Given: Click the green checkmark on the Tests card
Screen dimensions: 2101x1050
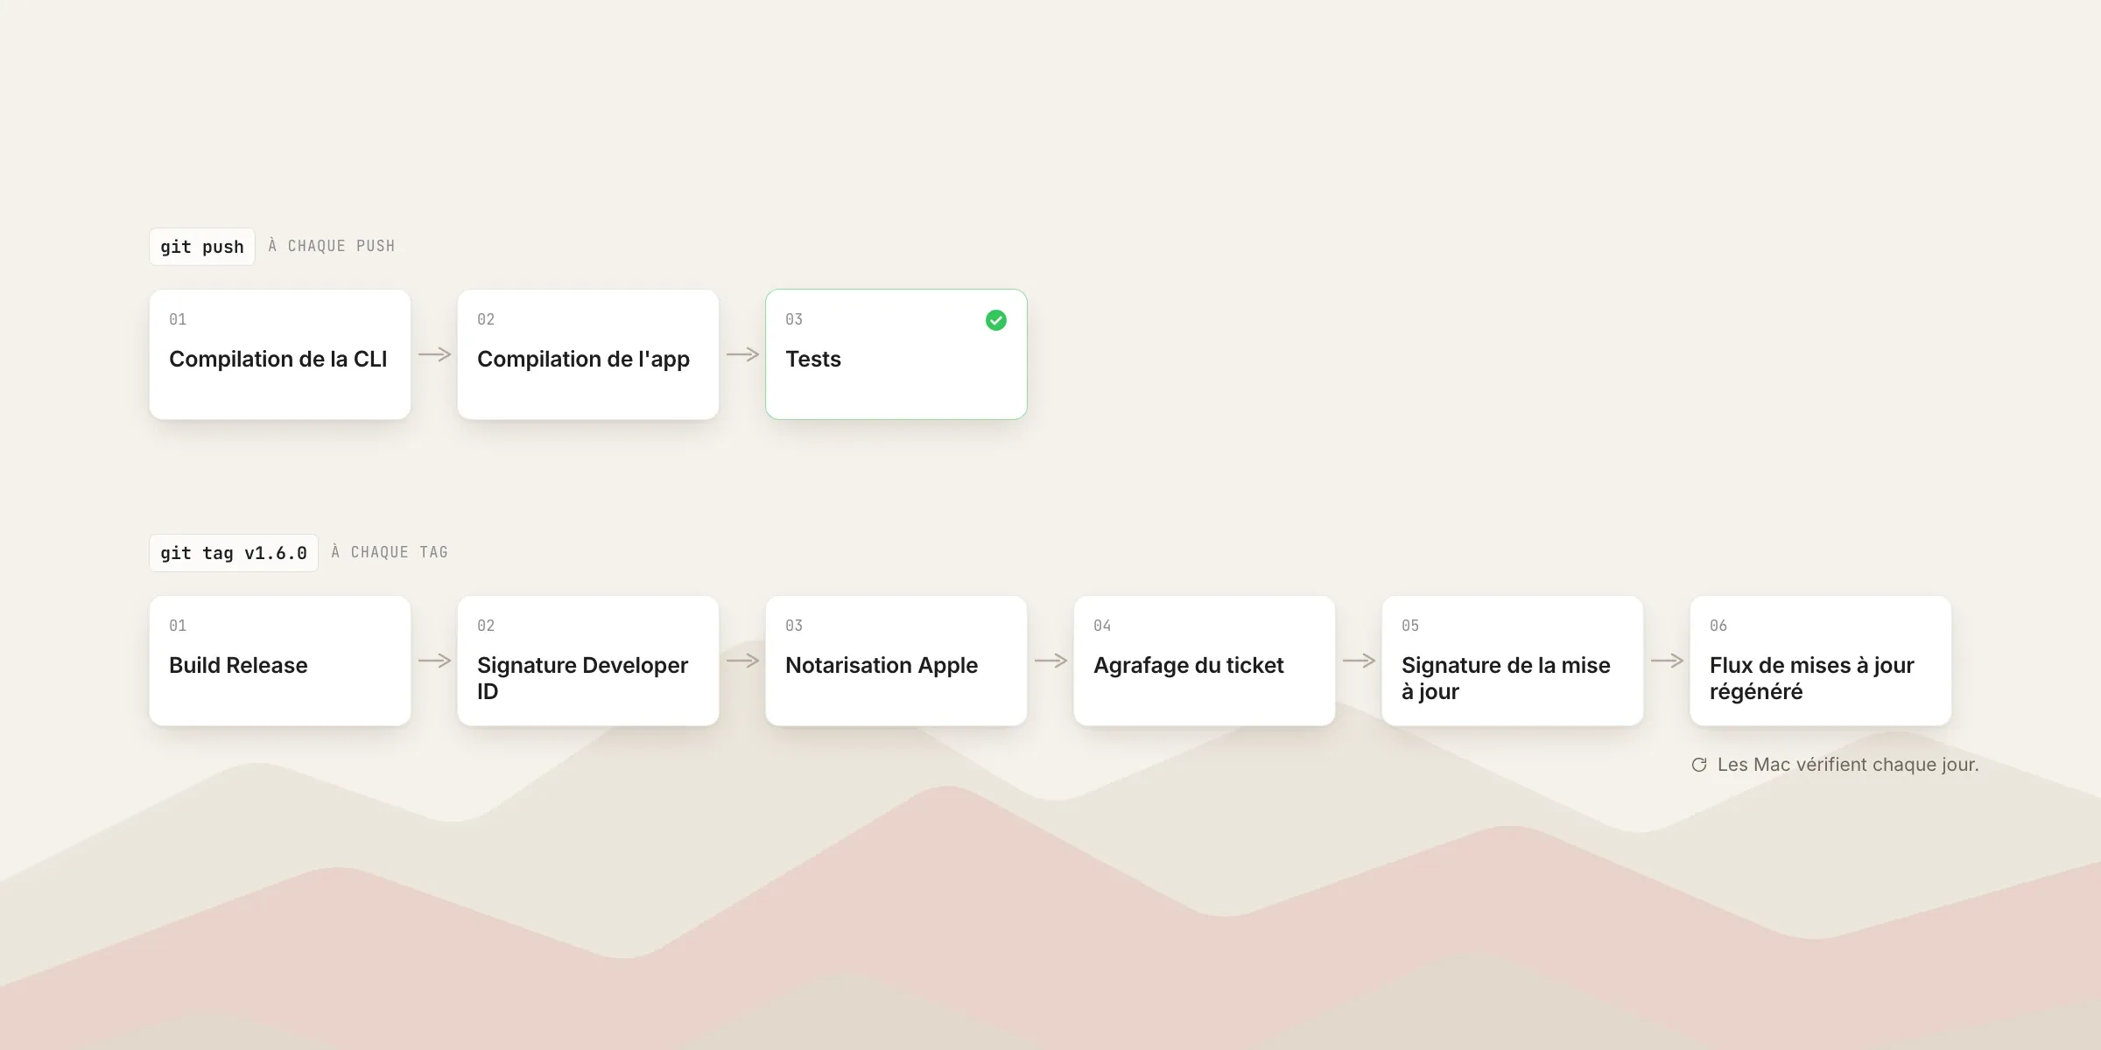Looking at the screenshot, I should point(996,320).
